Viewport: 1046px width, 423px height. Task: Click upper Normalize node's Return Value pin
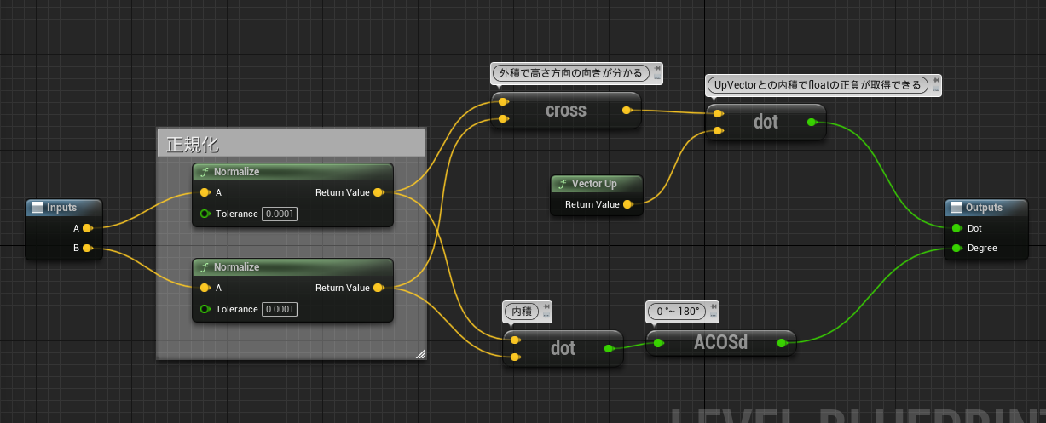pos(378,192)
